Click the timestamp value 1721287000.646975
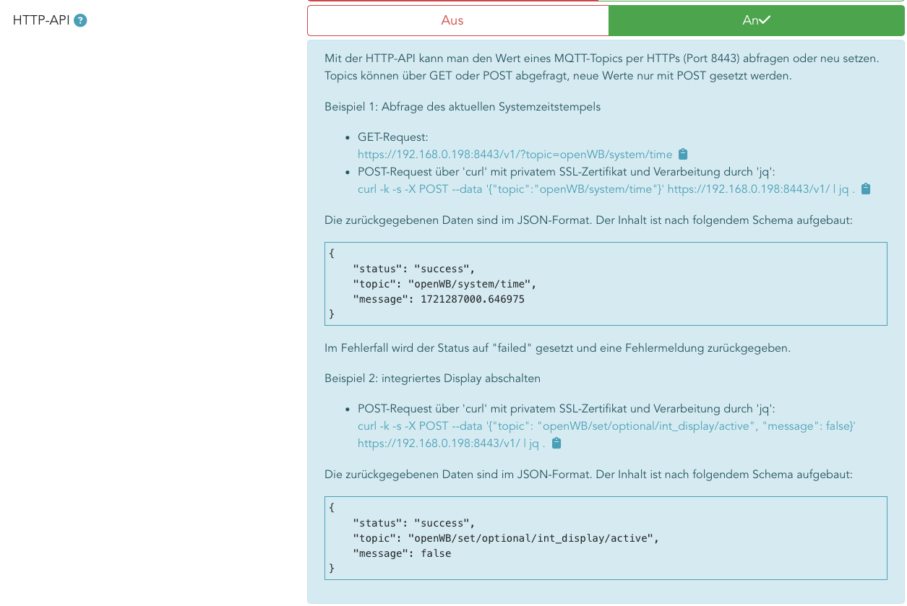 click(x=472, y=299)
